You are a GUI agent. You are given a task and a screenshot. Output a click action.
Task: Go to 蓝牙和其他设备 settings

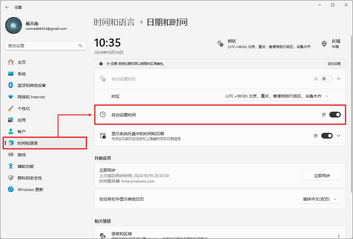click(45, 85)
